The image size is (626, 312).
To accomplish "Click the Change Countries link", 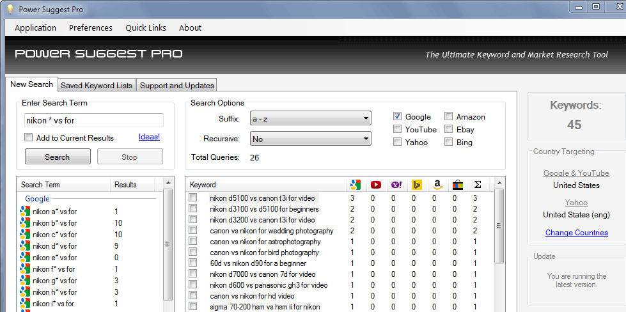I will [x=577, y=233].
